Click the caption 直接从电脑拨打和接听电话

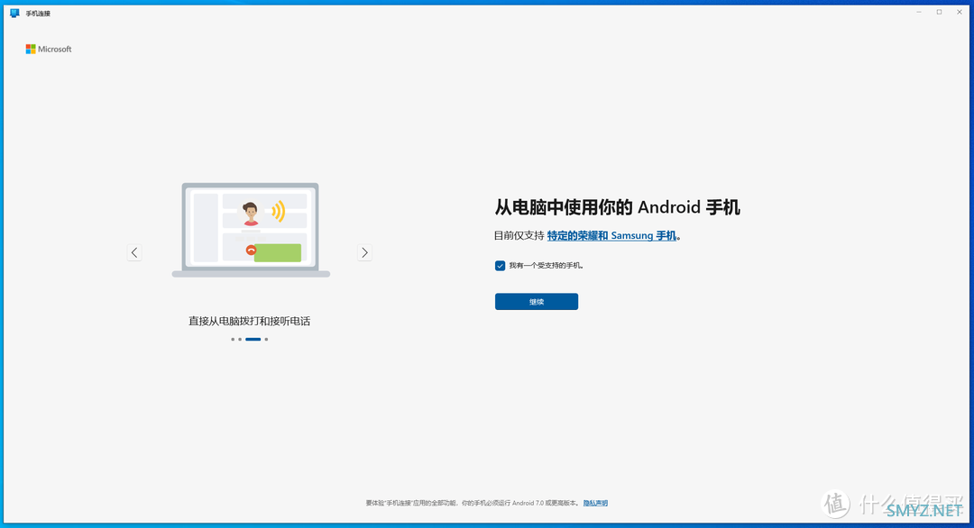[249, 322]
